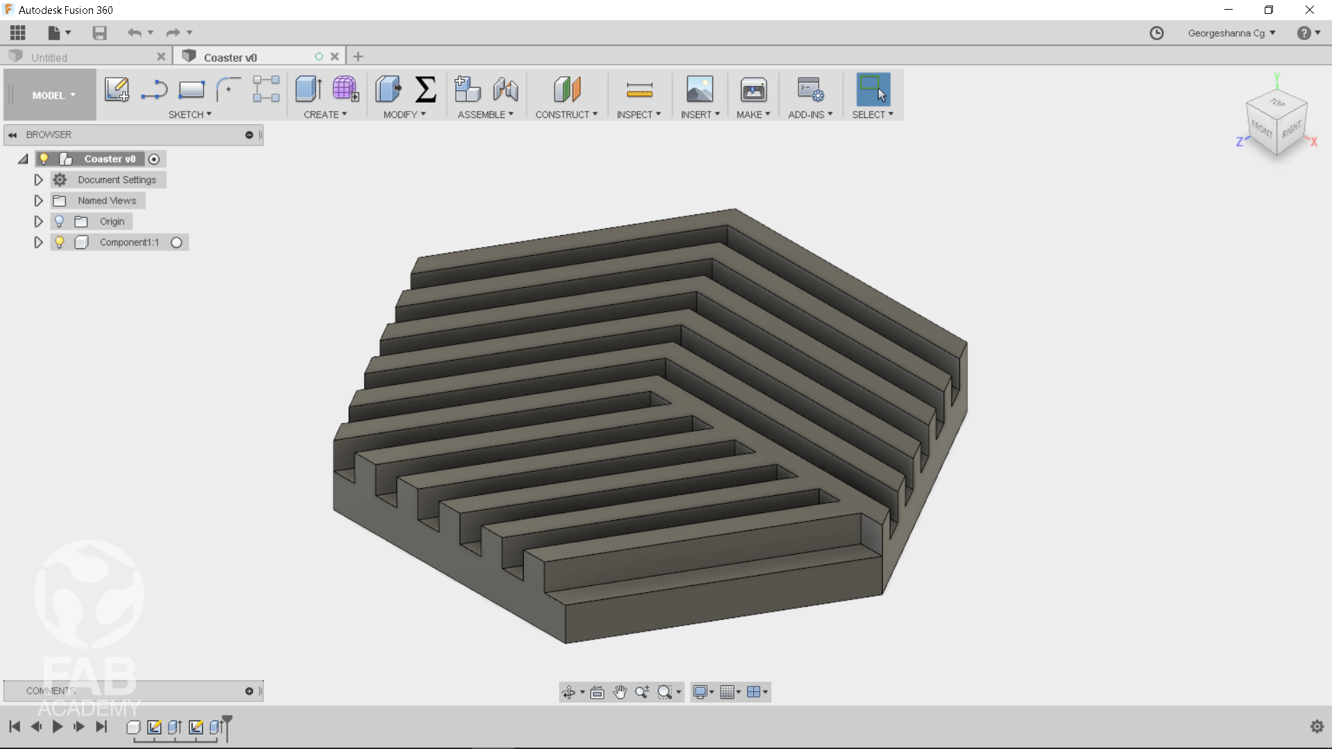The width and height of the screenshot is (1332, 749).
Task: Open the Grid and Snaps dropdown
Action: coord(730,692)
